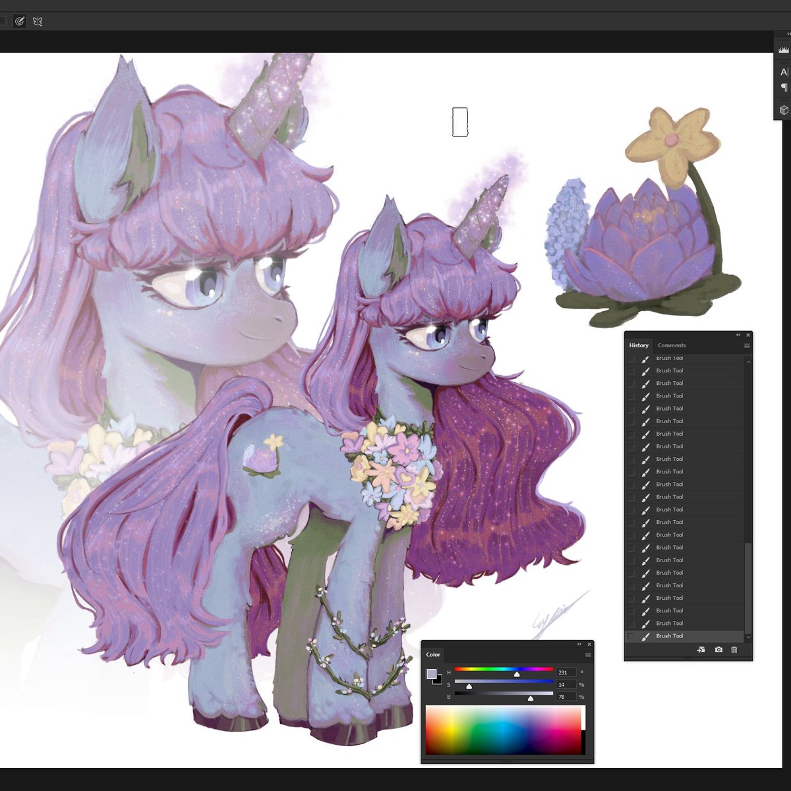Click the History list scroll-up arrow
Image resolution: width=791 pixels, height=791 pixels.
[748, 361]
